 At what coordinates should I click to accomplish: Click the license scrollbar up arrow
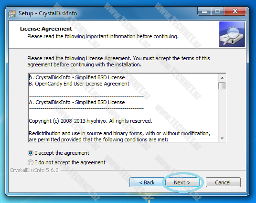pos(222,78)
